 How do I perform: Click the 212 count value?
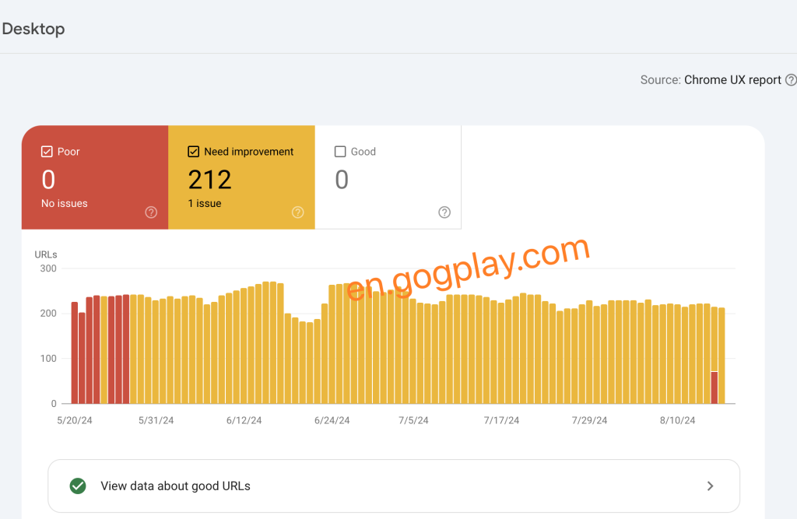(x=210, y=180)
